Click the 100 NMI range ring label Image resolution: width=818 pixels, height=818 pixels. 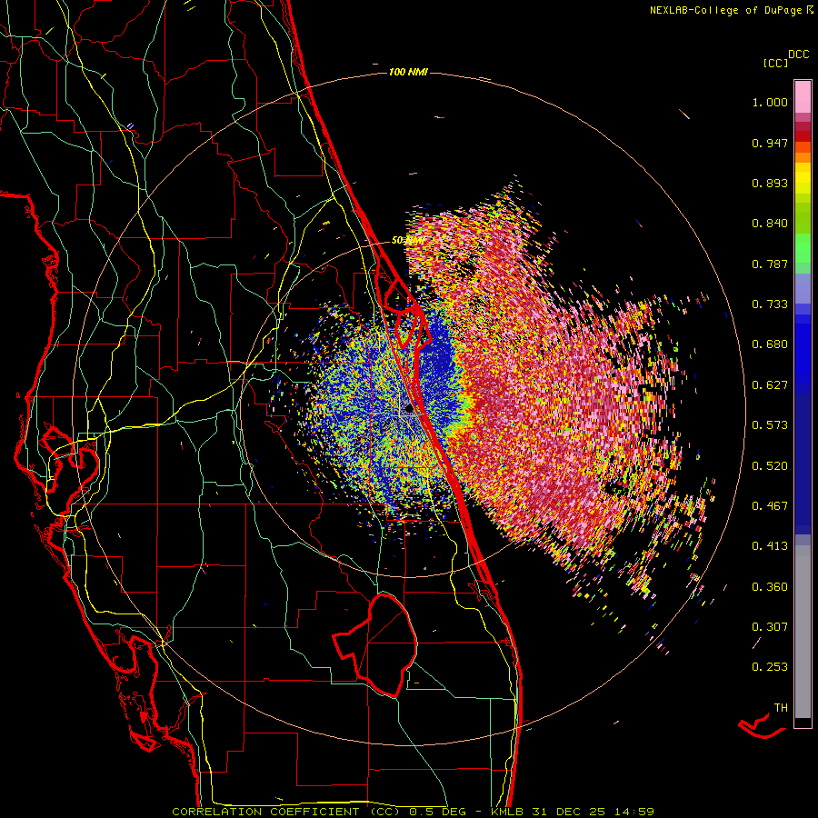tap(408, 72)
